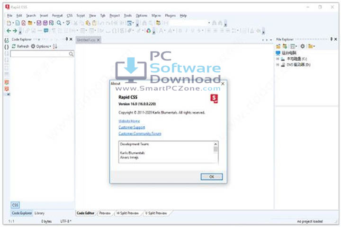Click the CSS button above Code Explorer tab
The image size is (341, 227).
click(x=15, y=205)
